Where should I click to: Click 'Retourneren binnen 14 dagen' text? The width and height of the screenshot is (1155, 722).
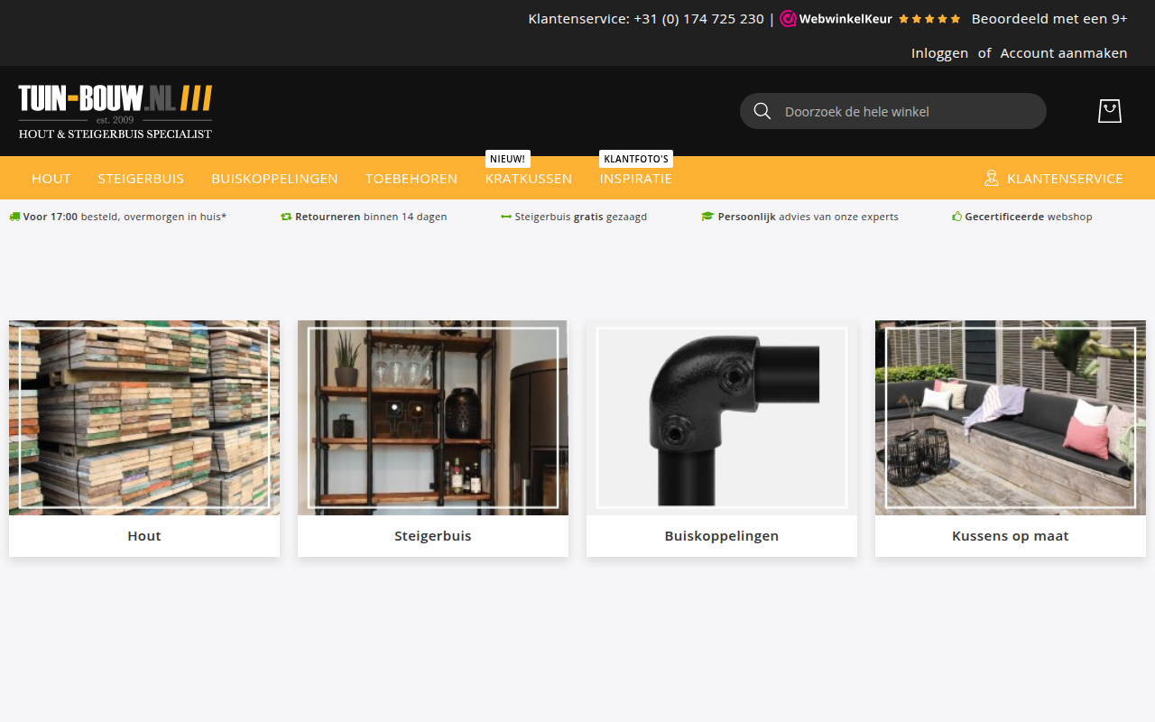coord(371,217)
